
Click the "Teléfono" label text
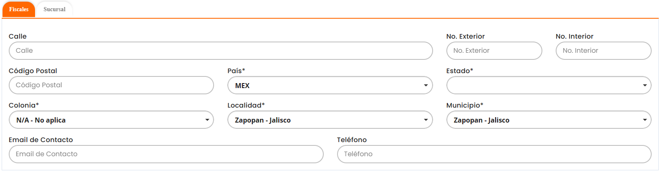point(352,140)
